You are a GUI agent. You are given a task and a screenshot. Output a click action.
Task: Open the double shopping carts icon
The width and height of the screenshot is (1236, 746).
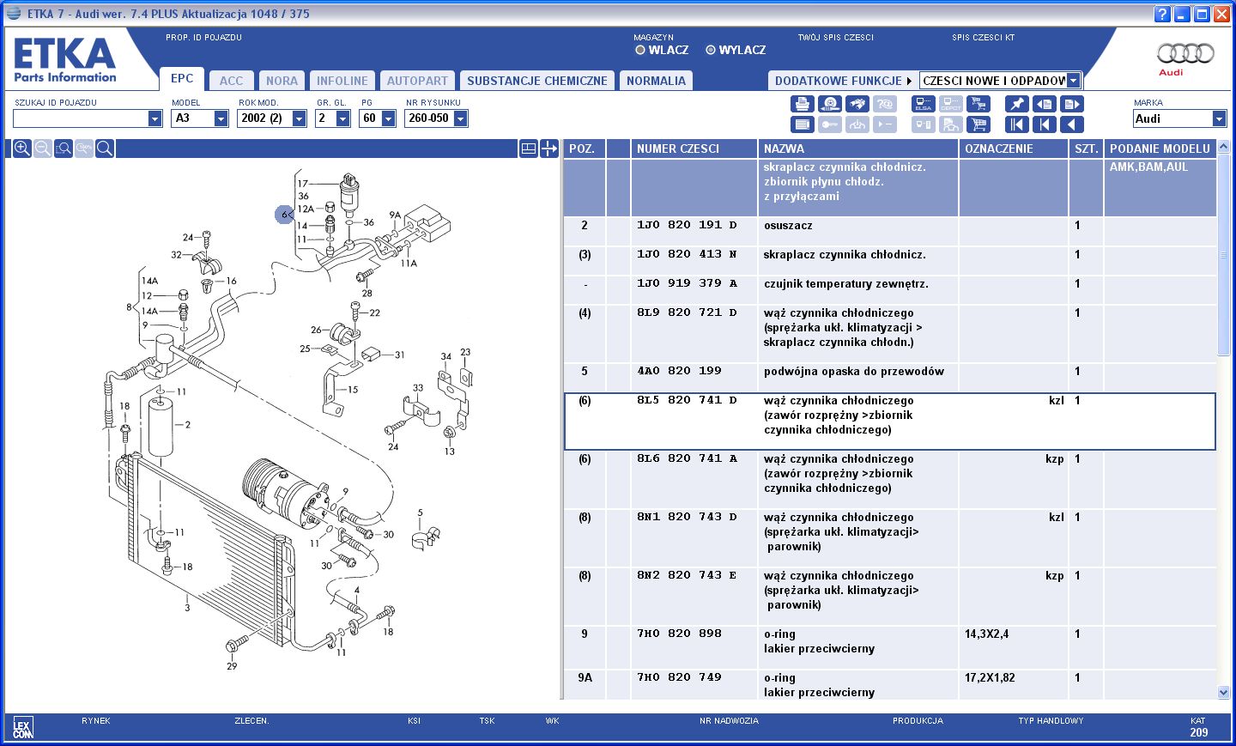[x=978, y=104]
